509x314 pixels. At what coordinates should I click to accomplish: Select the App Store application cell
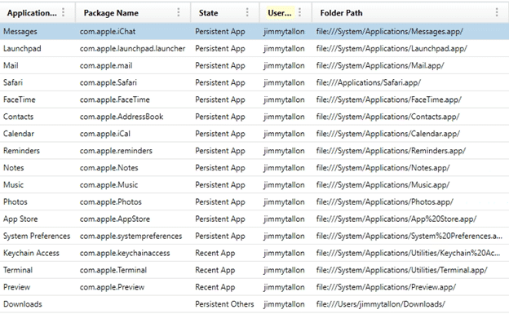coord(20,219)
